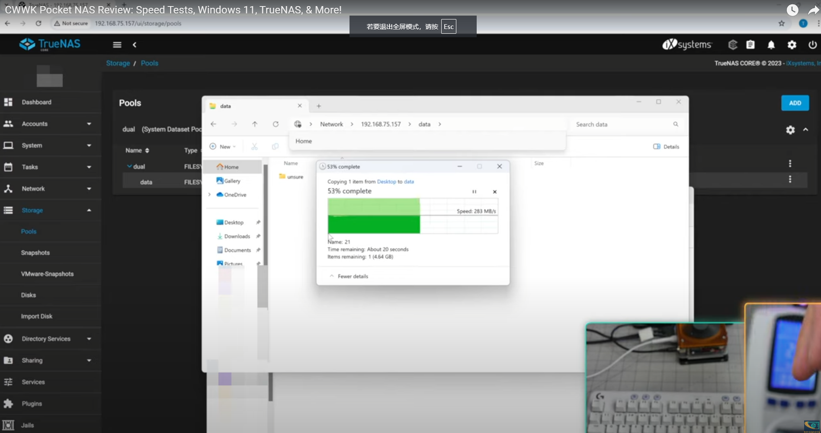Select Desktop in Explorer quick access
The width and height of the screenshot is (821, 433).
pos(234,222)
